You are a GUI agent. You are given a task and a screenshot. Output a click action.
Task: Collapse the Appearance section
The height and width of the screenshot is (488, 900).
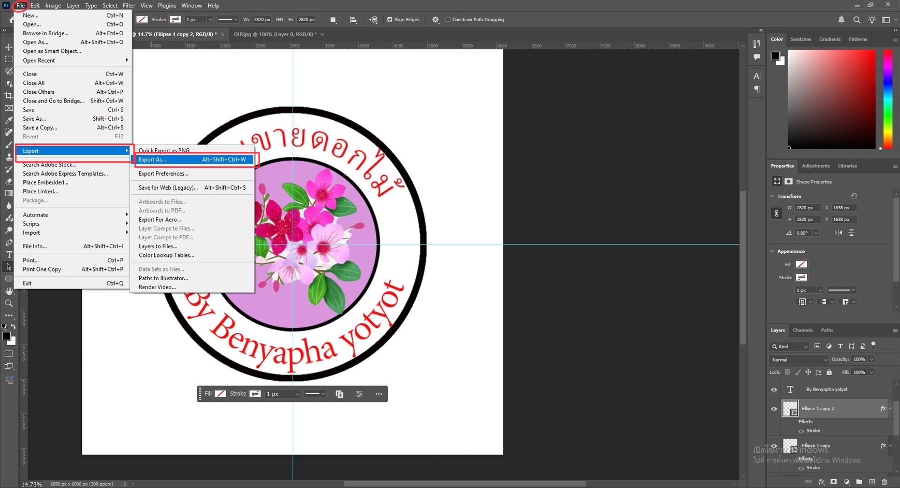[x=773, y=251]
